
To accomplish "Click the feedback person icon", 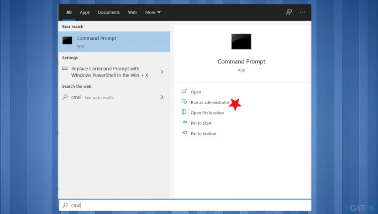I will click(289, 12).
